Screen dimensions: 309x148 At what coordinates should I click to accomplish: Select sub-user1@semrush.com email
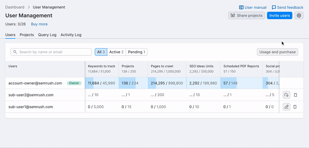(x=31, y=107)
